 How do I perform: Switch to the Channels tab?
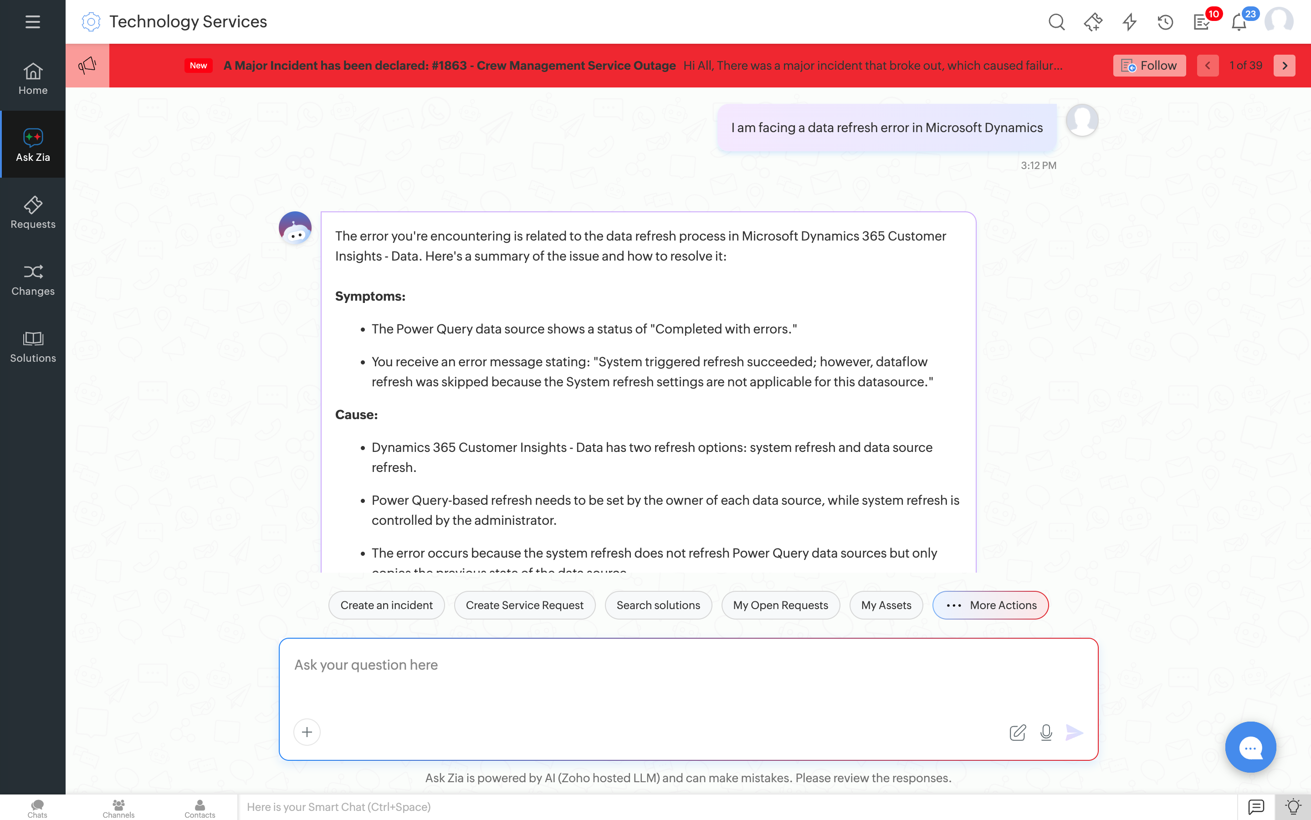click(x=118, y=808)
